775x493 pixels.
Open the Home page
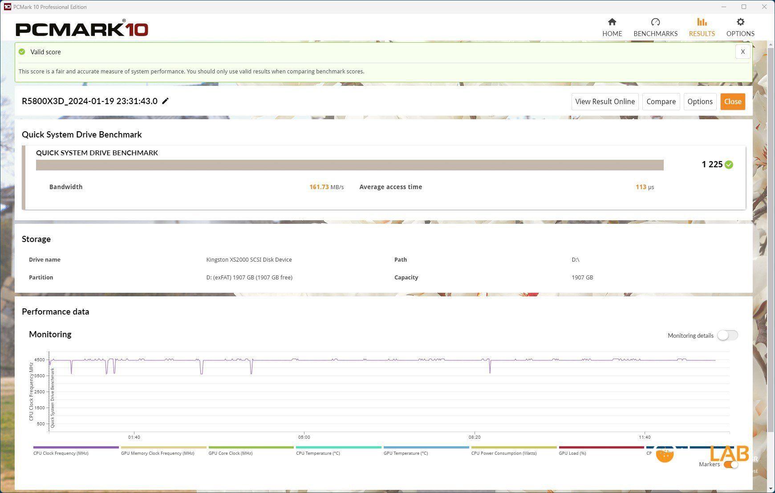pos(612,27)
